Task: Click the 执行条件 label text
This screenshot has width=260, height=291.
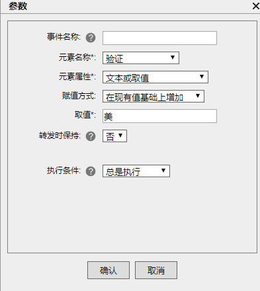Action: [64, 171]
